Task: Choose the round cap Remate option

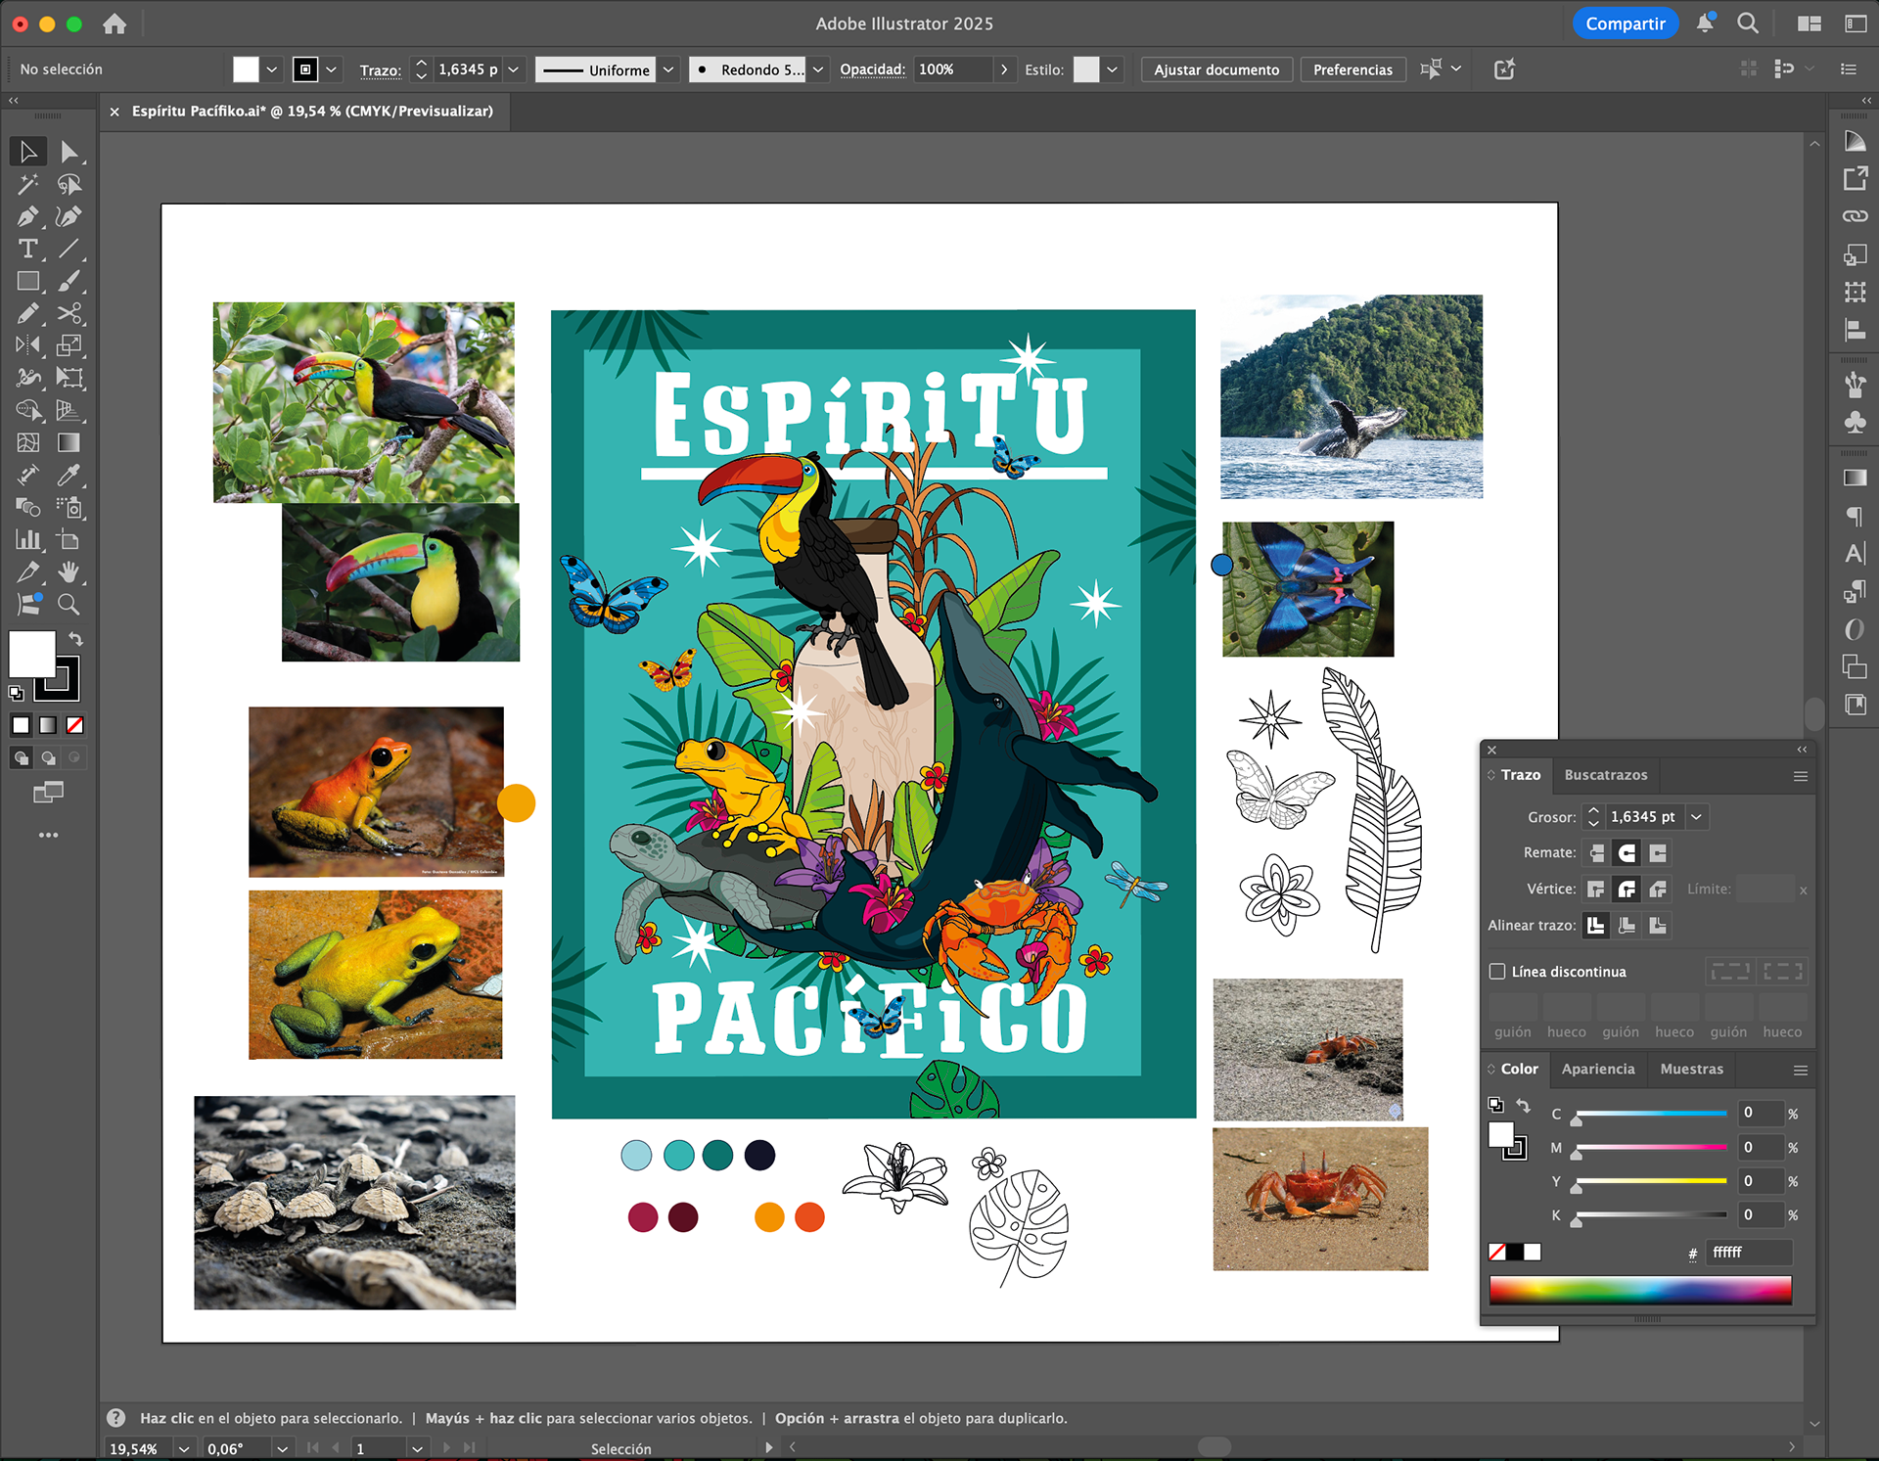Action: pos(1627,853)
